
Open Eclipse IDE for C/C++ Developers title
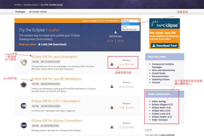(x=56, y=101)
